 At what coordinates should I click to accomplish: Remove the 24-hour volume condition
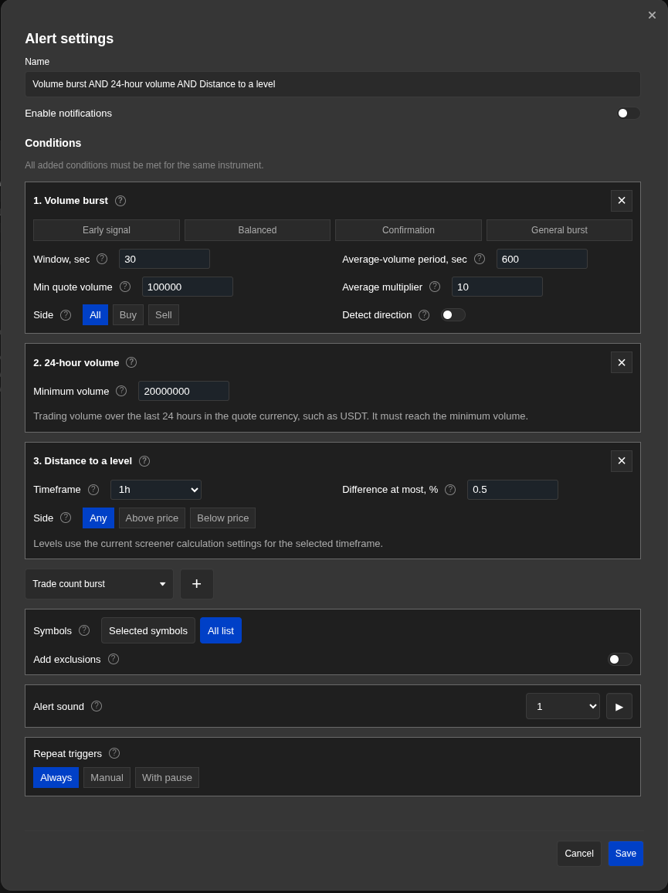(x=622, y=362)
